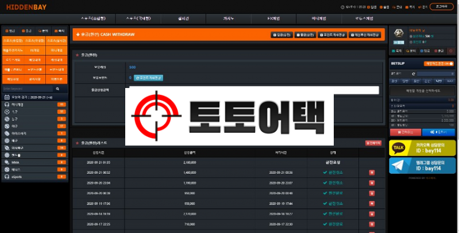
Task: Delete the 2020-09-17 22:25 withdrawal row
Action: click(372, 224)
